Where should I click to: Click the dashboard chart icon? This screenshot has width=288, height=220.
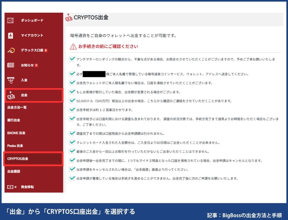coord(10,20)
